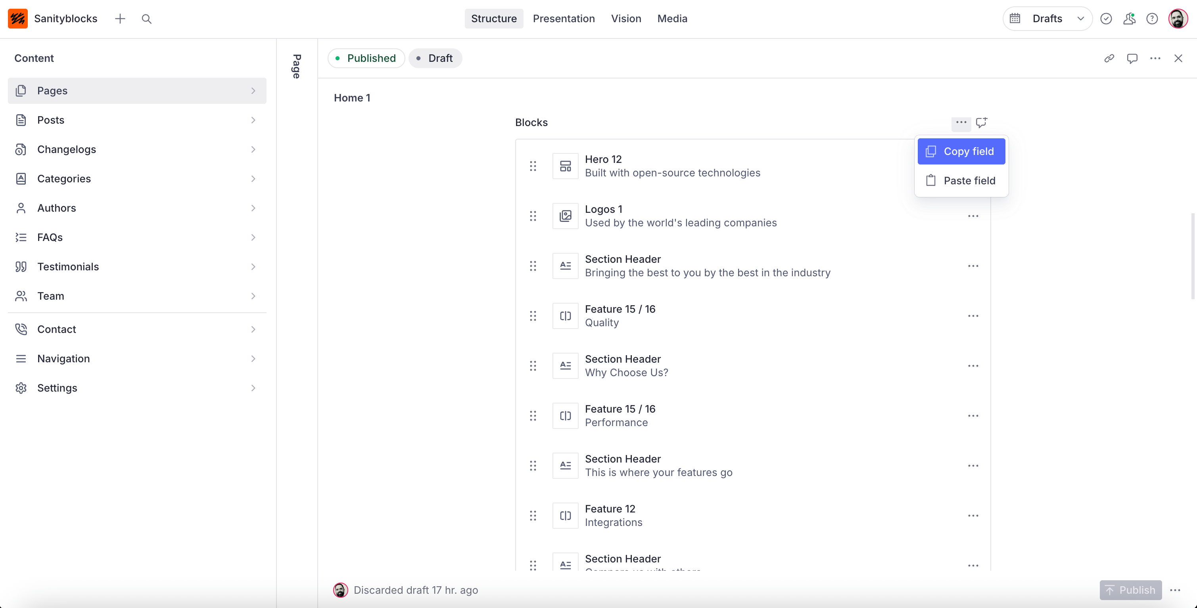Viewport: 1197px width, 608px height.
Task: Open the tasks checkmark icon
Action: pos(1106,19)
